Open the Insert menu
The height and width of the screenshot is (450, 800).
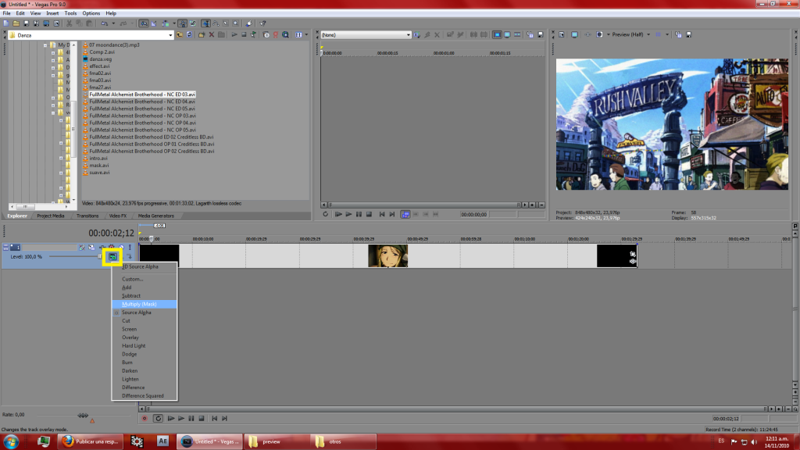click(52, 13)
